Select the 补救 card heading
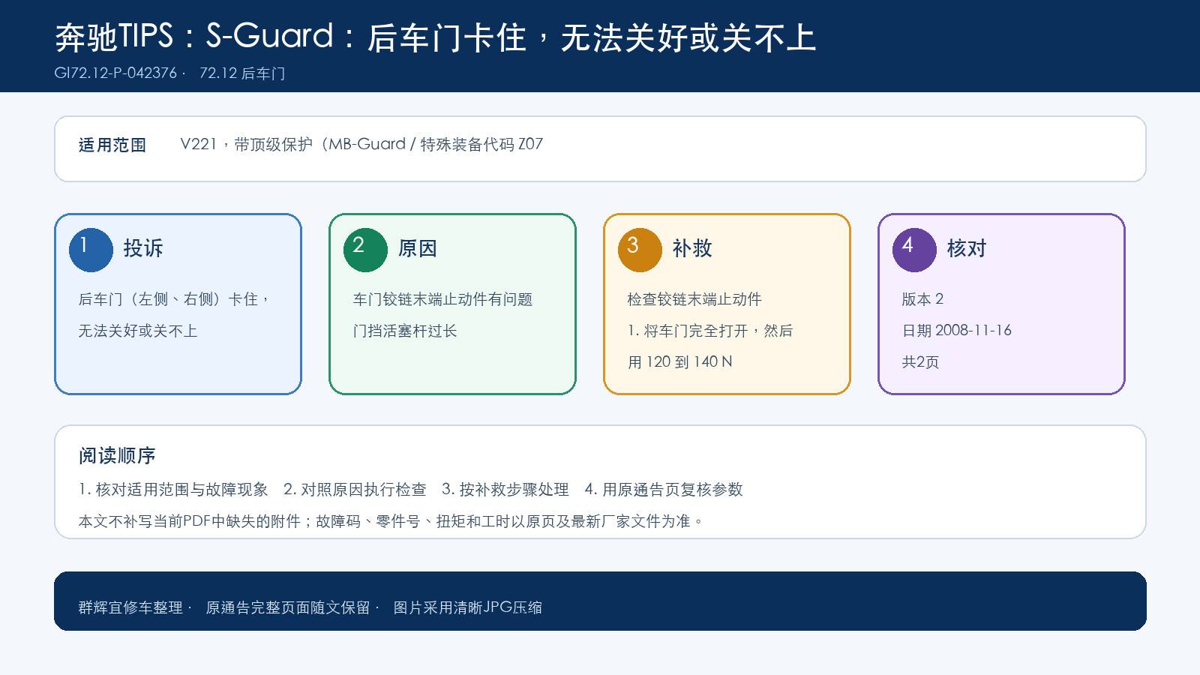1200x675 pixels. coord(692,248)
